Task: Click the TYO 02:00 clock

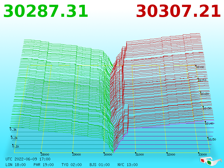Action: [72, 165]
